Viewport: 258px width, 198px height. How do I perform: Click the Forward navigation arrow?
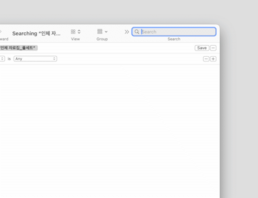[1, 32]
